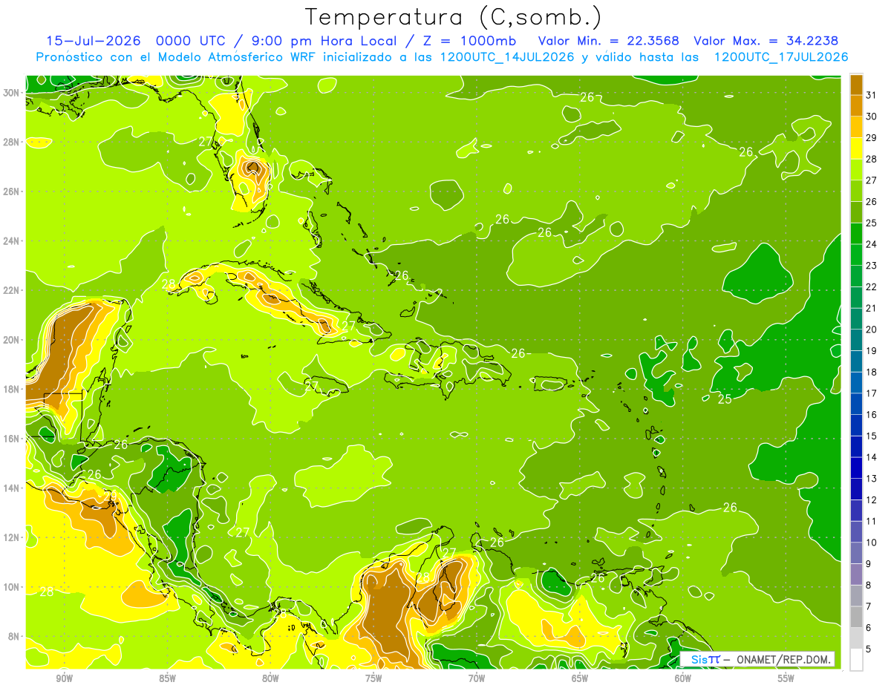Click the color scale label 31

point(872,95)
